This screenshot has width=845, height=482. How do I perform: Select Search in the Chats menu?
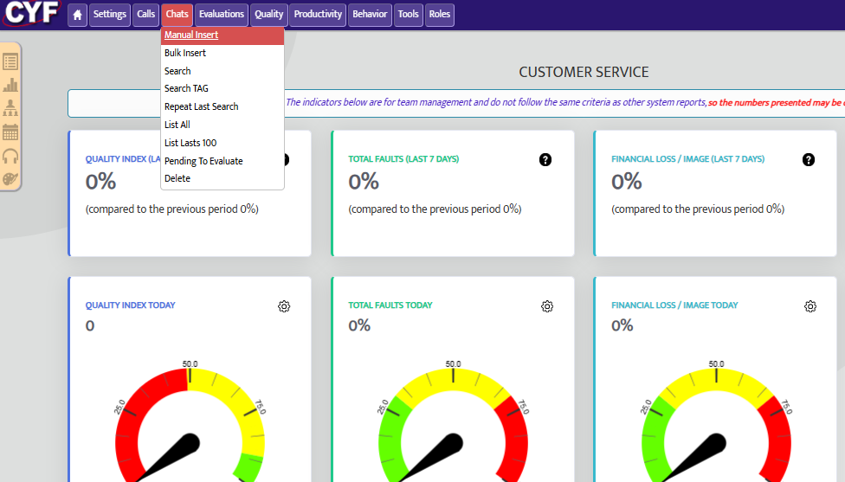[223, 71]
